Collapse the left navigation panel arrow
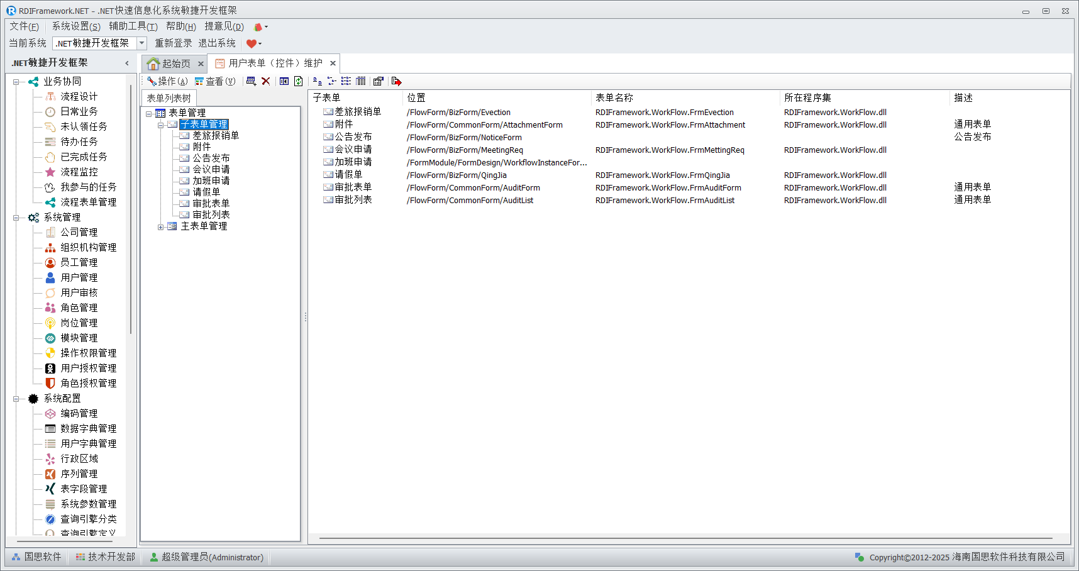 127,63
